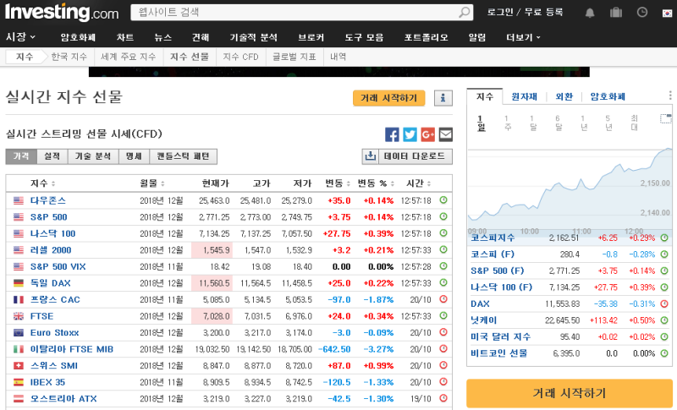The width and height of the screenshot is (677, 410).
Task: Open the 오스트리아 ATX index link
Action: [63, 399]
